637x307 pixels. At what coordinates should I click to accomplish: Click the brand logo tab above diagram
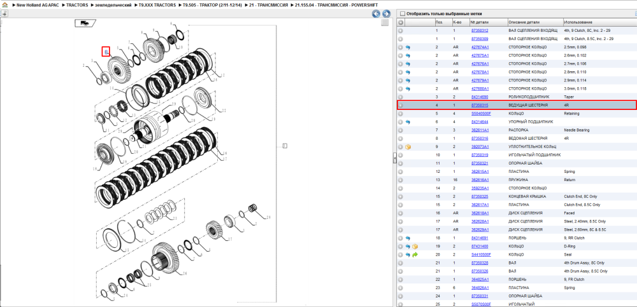pos(85,23)
